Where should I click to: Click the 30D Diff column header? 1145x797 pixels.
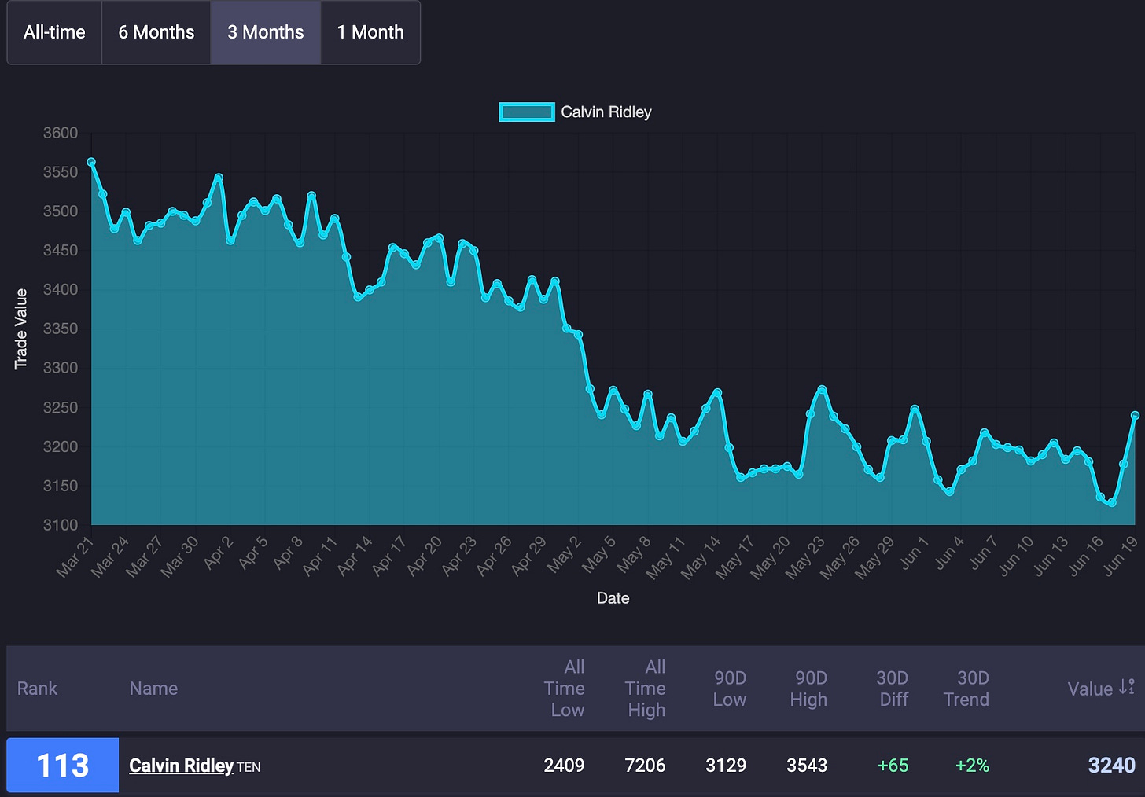click(893, 689)
